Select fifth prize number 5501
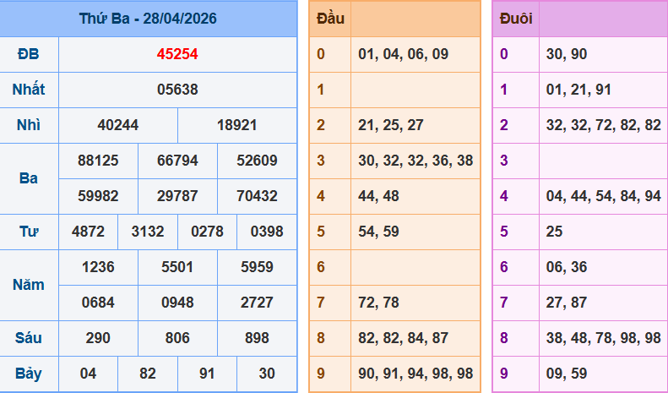 (177, 267)
